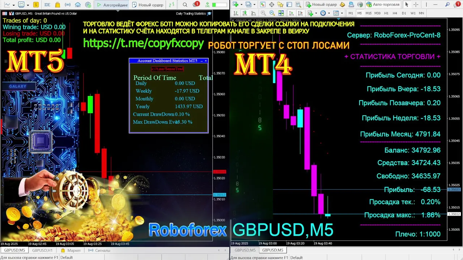Select second GBPUSD,M5 tab in MT4
The width and height of the screenshot is (463, 260).
point(273,250)
